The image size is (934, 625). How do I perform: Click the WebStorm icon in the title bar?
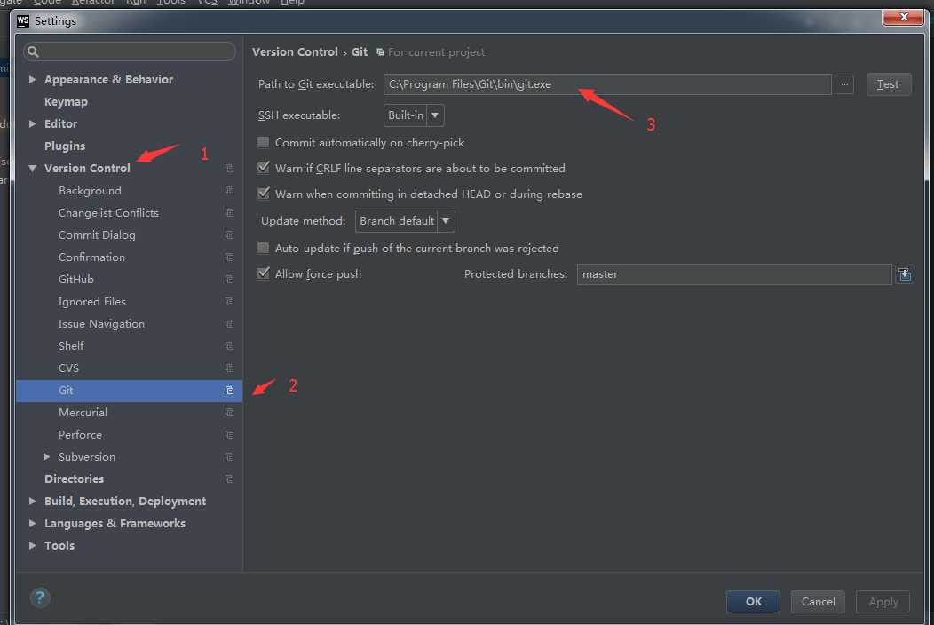tap(23, 21)
